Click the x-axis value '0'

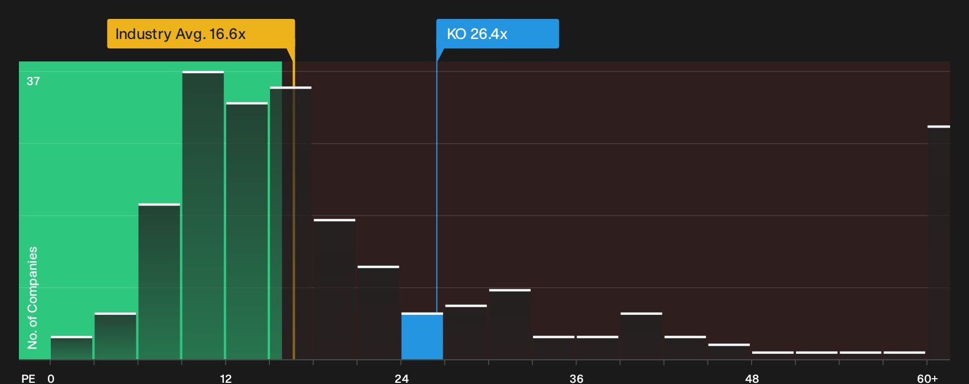[x=51, y=379]
